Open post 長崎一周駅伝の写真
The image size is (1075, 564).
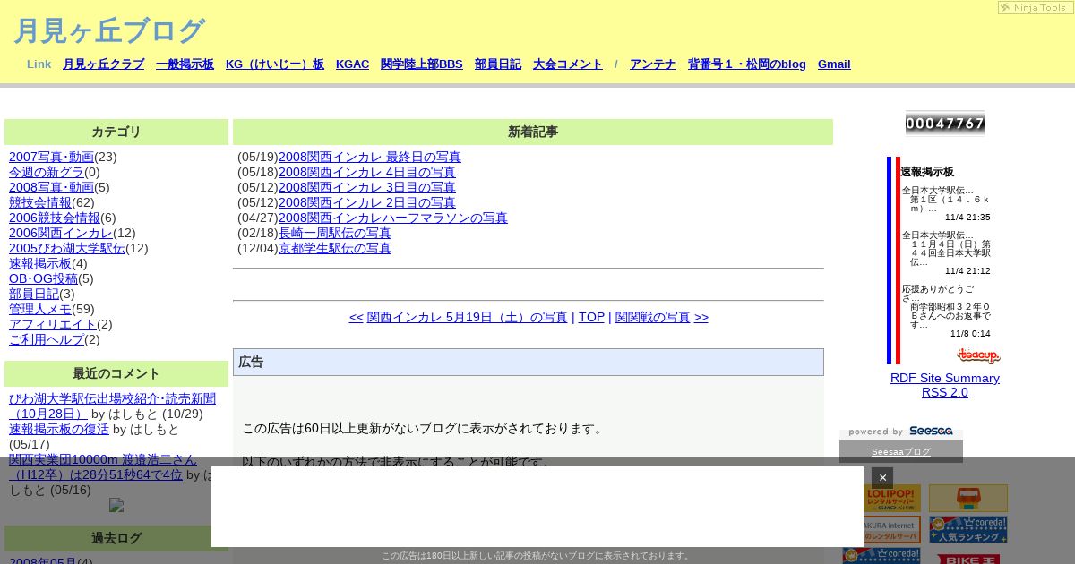(x=335, y=233)
